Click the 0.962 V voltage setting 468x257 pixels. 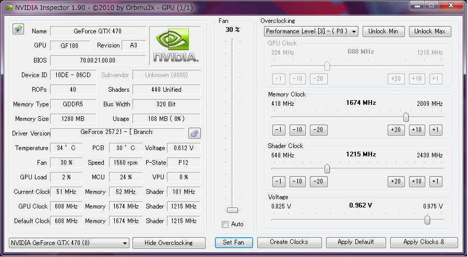[x=361, y=205]
